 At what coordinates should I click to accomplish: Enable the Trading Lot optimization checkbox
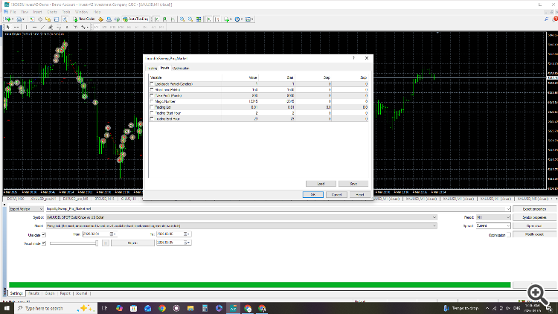(153, 107)
